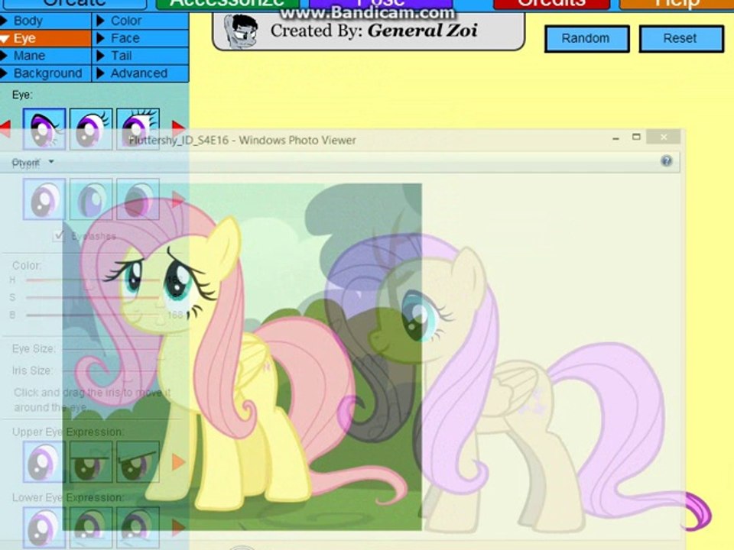The height and width of the screenshot is (550, 734).
Task: Open Photo Viewer help icon
Action: coord(666,161)
